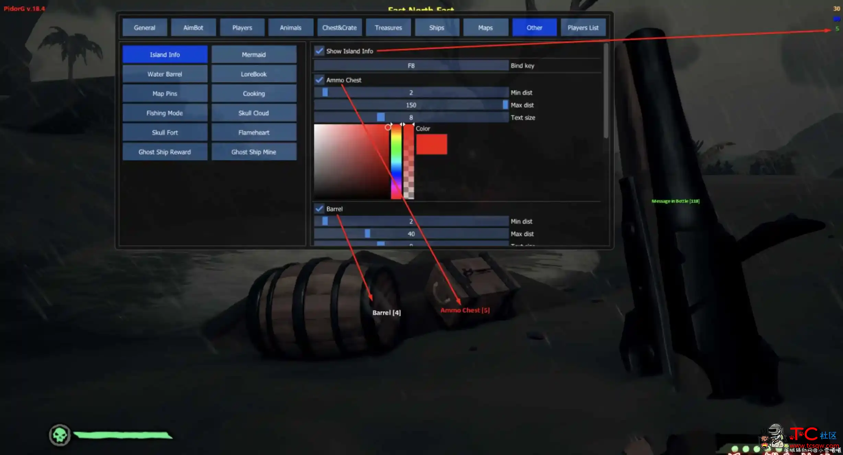Click the AimBot tab
Screen dimensions: 843x455
click(x=193, y=27)
